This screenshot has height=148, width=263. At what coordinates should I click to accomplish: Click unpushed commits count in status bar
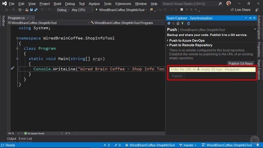click(107, 145)
